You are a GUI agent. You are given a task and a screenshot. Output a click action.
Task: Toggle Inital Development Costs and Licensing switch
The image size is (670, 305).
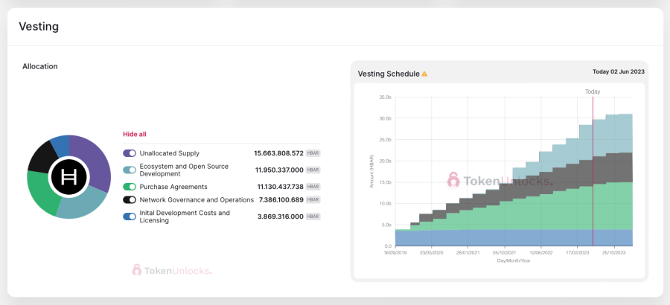click(x=130, y=216)
